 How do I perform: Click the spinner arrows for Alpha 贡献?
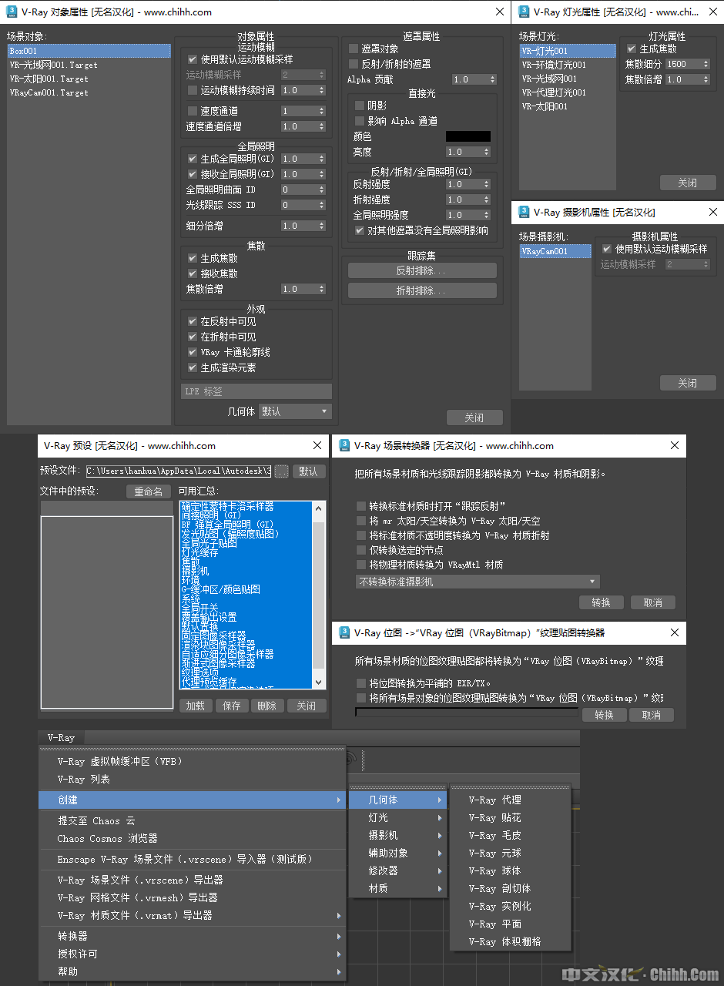click(x=492, y=79)
